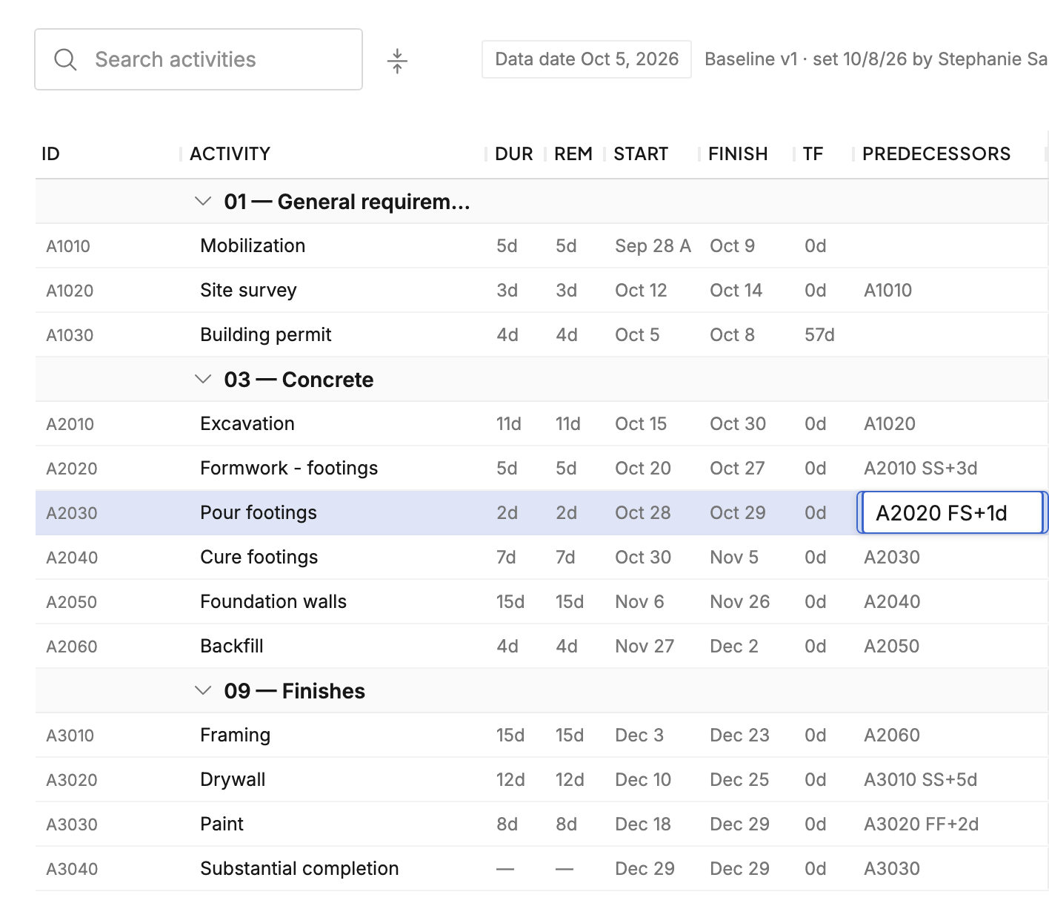The height and width of the screenshot is (909, 1049).
Task: Select the Backfill activity
Action: pyautogui.click(x=232, y=646)
